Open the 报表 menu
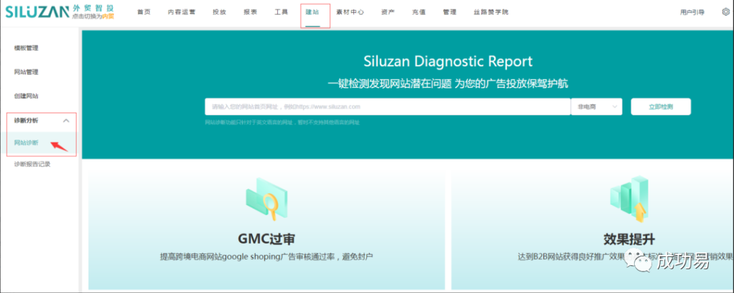This screenshot has width=734, height=293. coord(250,12)
